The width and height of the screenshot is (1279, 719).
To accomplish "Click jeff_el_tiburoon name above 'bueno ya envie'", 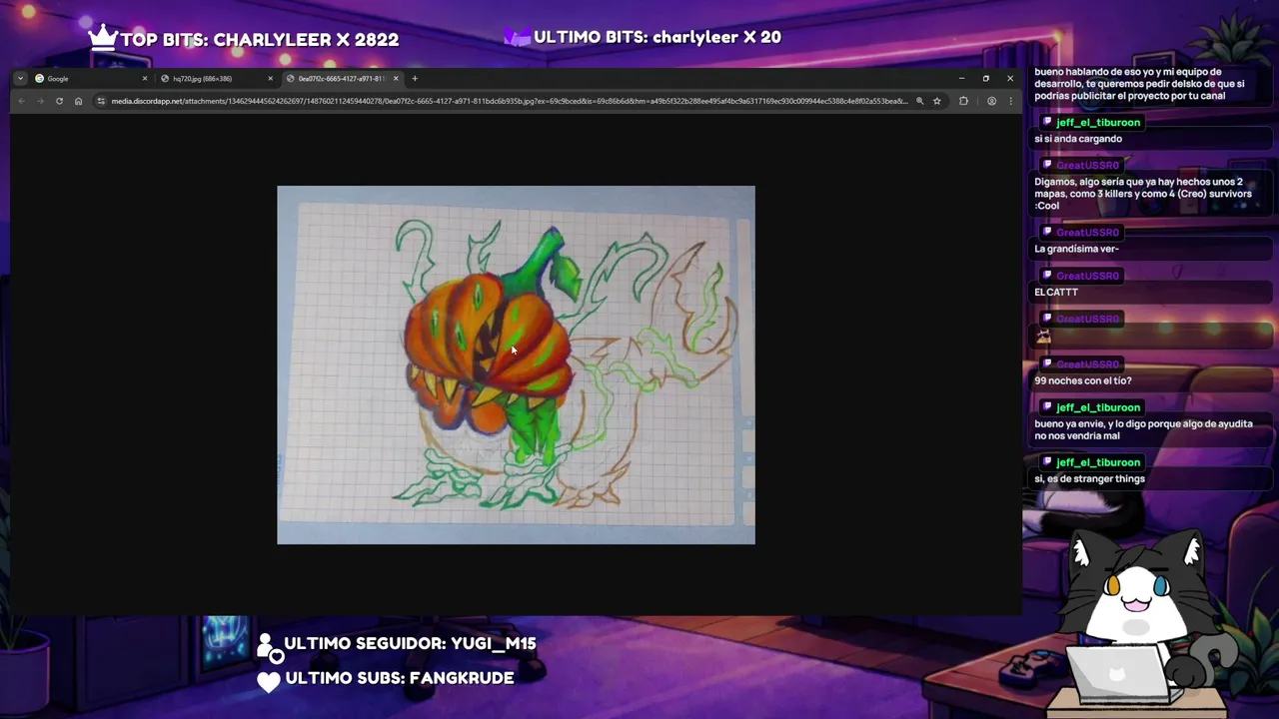I will click(x=1097, y=407).
